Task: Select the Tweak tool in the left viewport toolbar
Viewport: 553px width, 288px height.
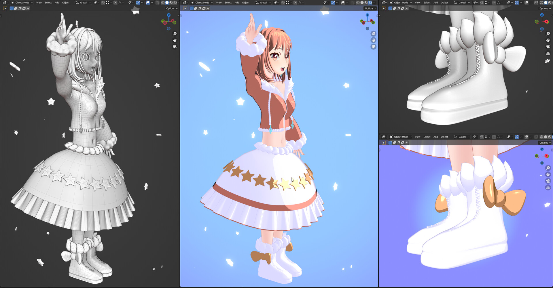Action: 5,9
